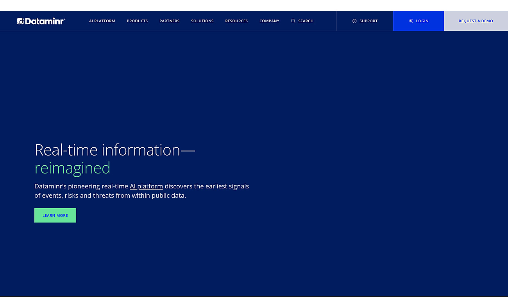Click the Request a Demo button
Screen dimensions: 508x308
click(476, 21)
